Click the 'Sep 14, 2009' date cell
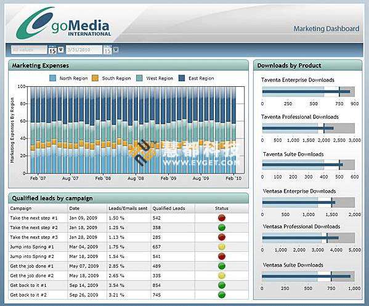Viewport: 369px width, 306px height. coord(87,285)
